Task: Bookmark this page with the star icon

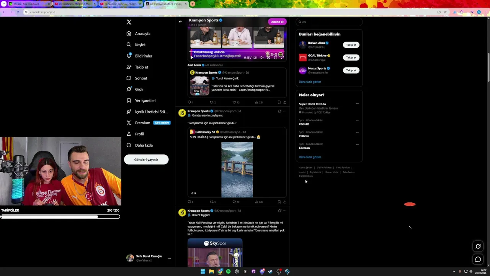Action: [445, 12]
